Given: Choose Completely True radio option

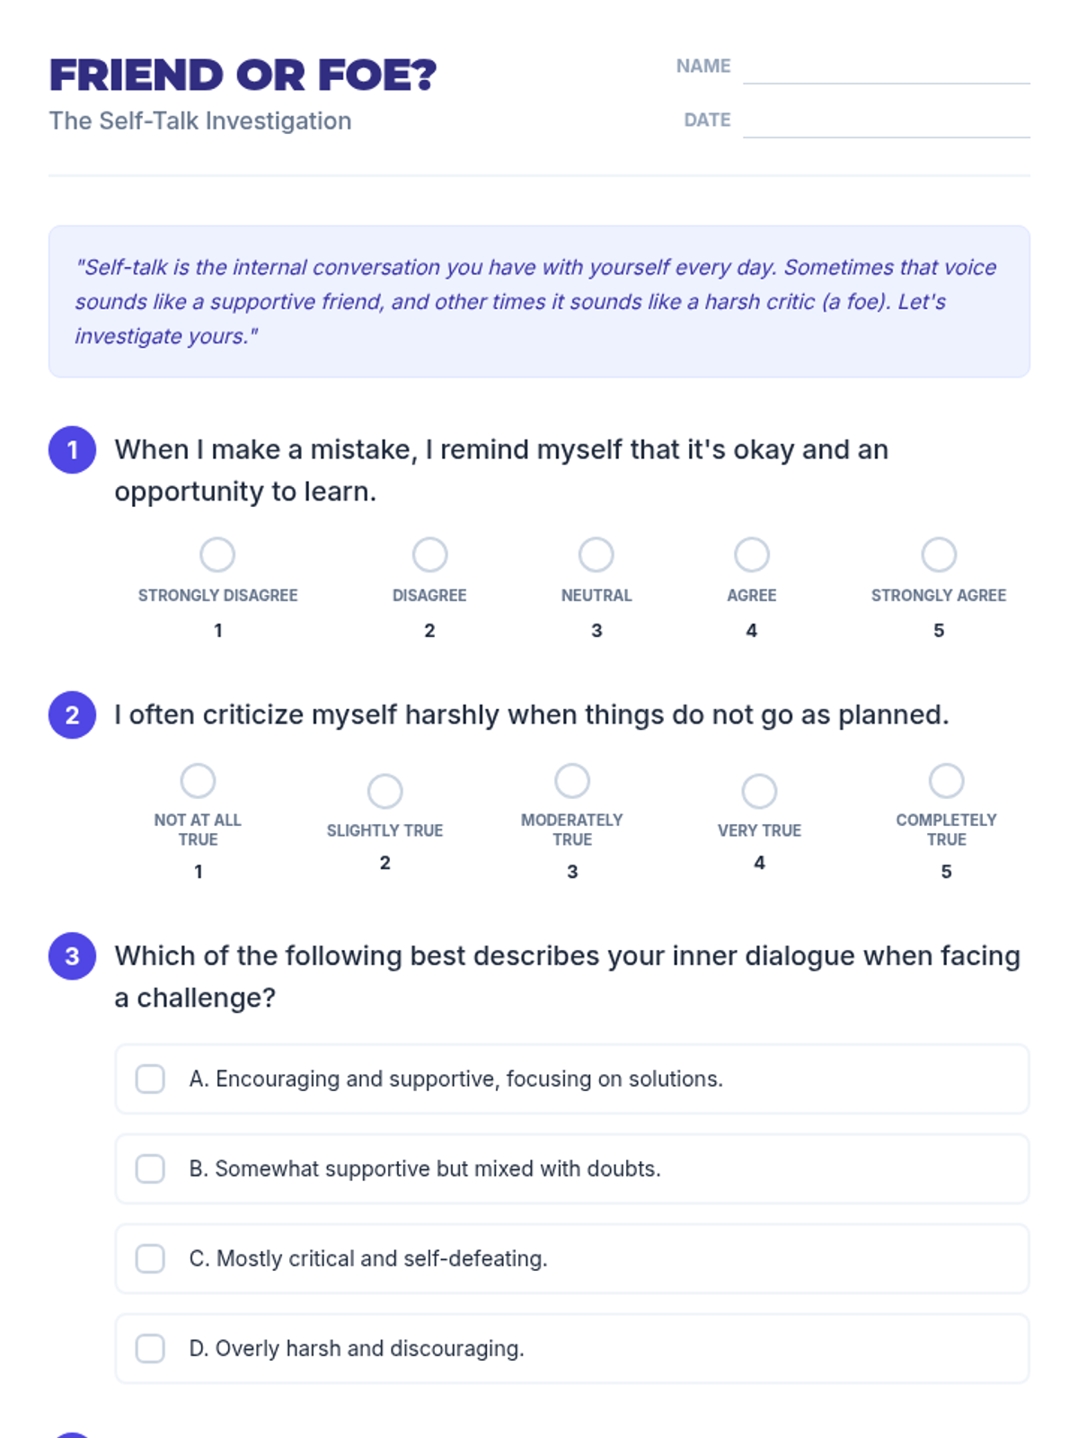Looking at the screenshot, I should pos(946,781).
